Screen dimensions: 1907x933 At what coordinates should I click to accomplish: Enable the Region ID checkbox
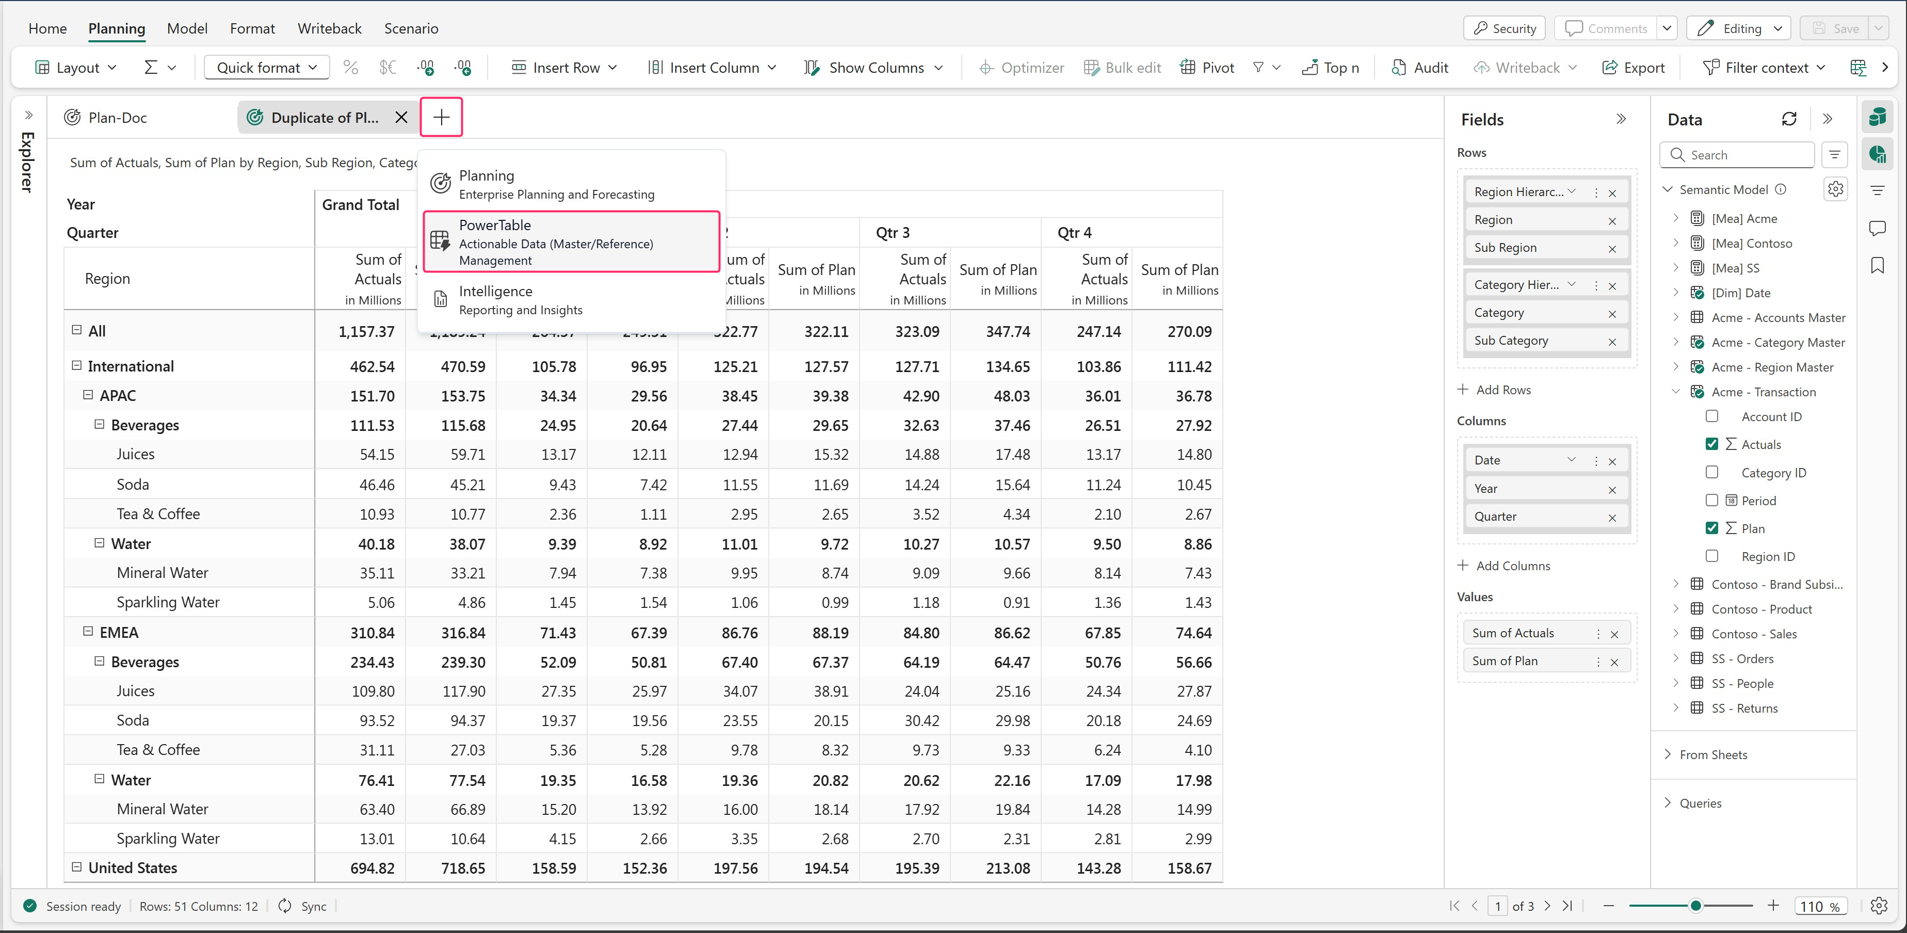tap(1711, 556)
